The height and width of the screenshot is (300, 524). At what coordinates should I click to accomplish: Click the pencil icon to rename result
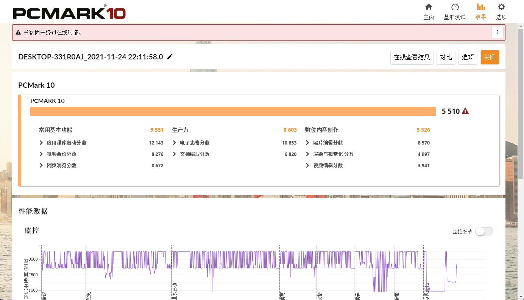(170, 57)
